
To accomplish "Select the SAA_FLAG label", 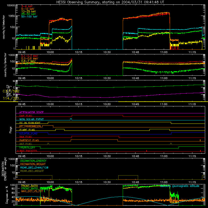I will 25,137.
